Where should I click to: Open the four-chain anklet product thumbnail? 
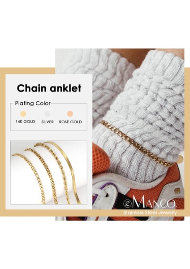(x=49, y=173)
